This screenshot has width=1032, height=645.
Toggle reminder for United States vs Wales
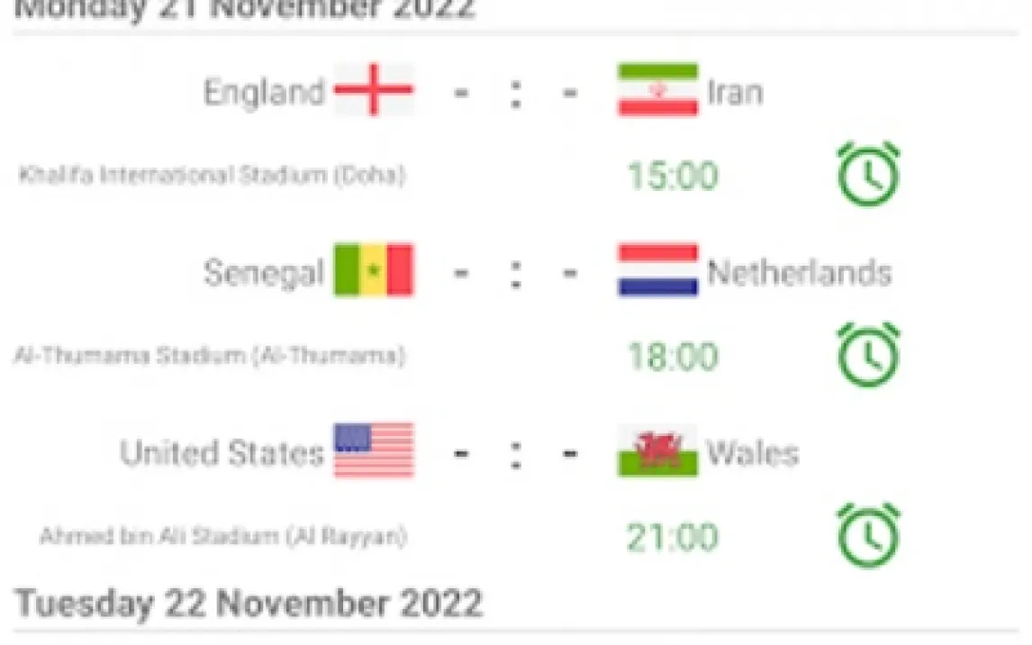point(868,537)
